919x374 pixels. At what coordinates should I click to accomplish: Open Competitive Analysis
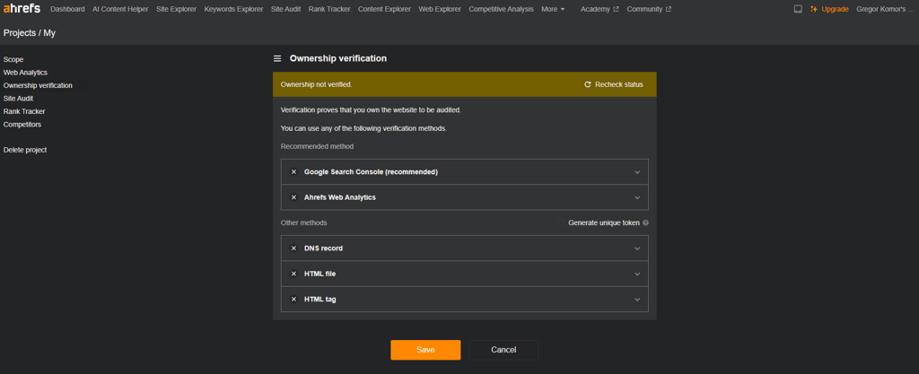(501, 9)
